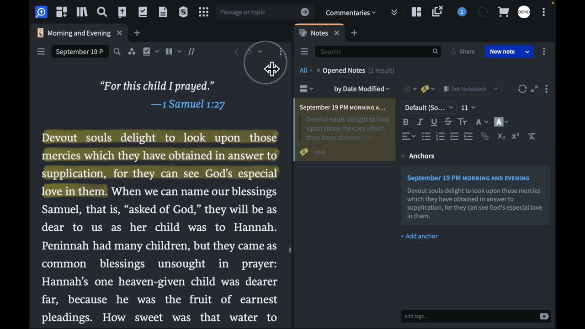Open the add panel layout icon
Viewport: 585px width, 329px height.
pos(62,12)
